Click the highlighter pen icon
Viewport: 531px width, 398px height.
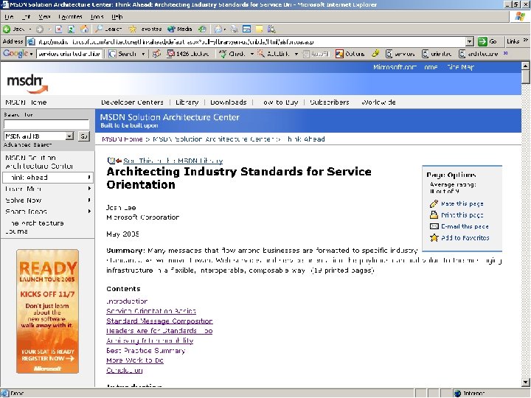375,54
